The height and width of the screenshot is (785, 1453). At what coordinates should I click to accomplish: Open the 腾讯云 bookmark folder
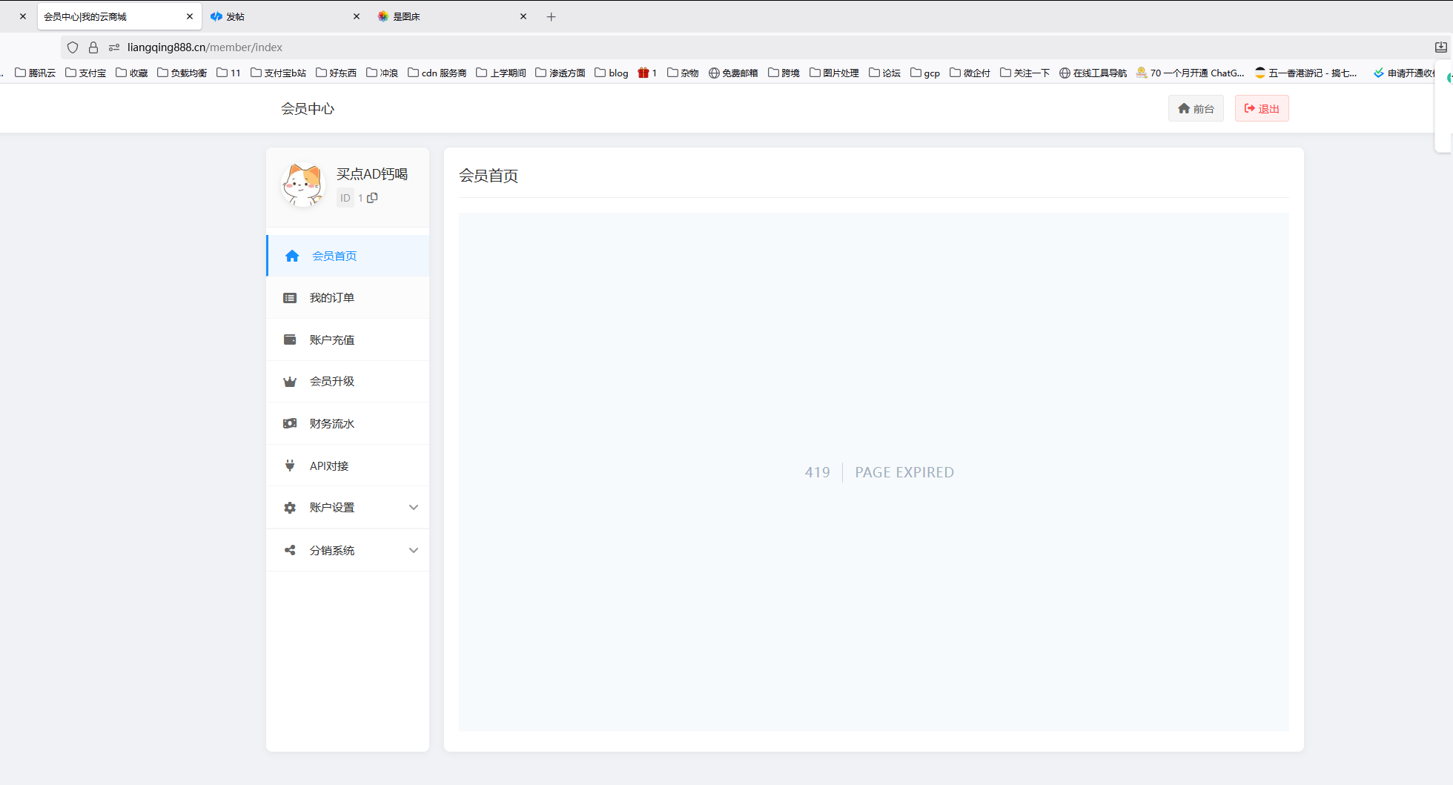(x=36, y=73)
